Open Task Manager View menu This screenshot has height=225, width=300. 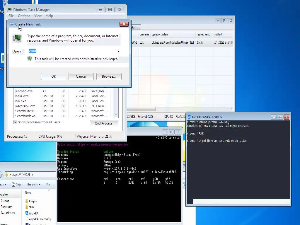tap(38, 16)
